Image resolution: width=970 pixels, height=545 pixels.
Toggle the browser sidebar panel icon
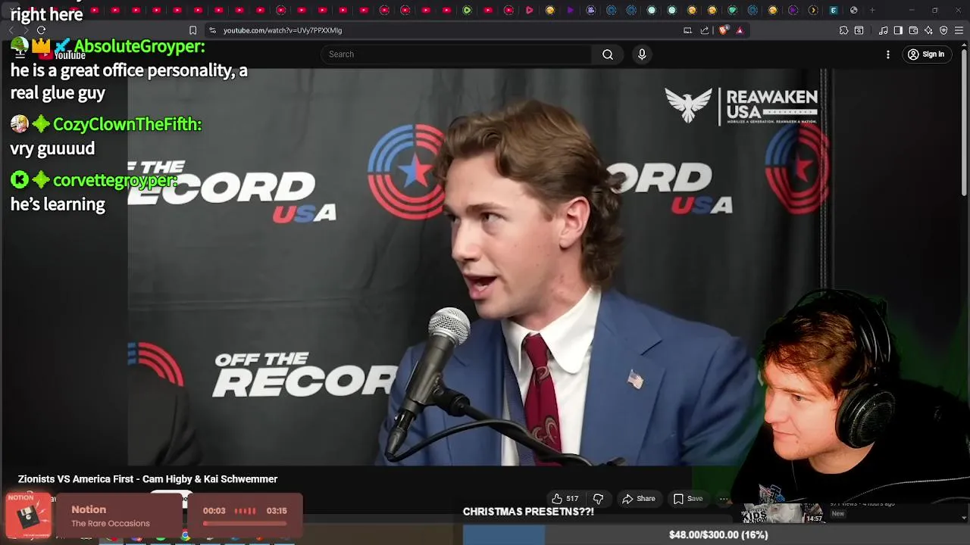[898, 30]
